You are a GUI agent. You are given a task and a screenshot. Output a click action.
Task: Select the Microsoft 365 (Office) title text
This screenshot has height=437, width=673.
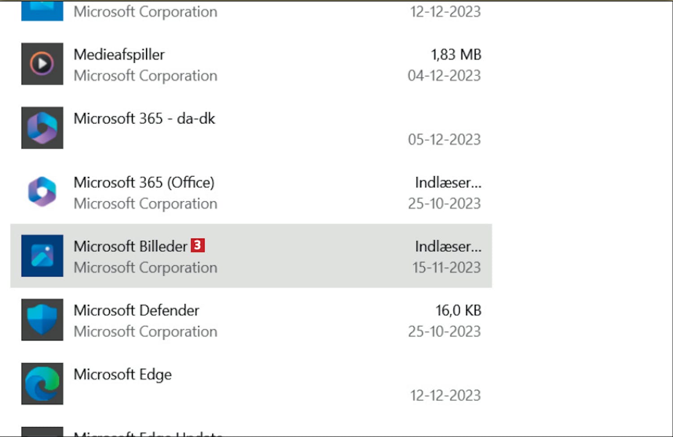click(x=144, y=183)
